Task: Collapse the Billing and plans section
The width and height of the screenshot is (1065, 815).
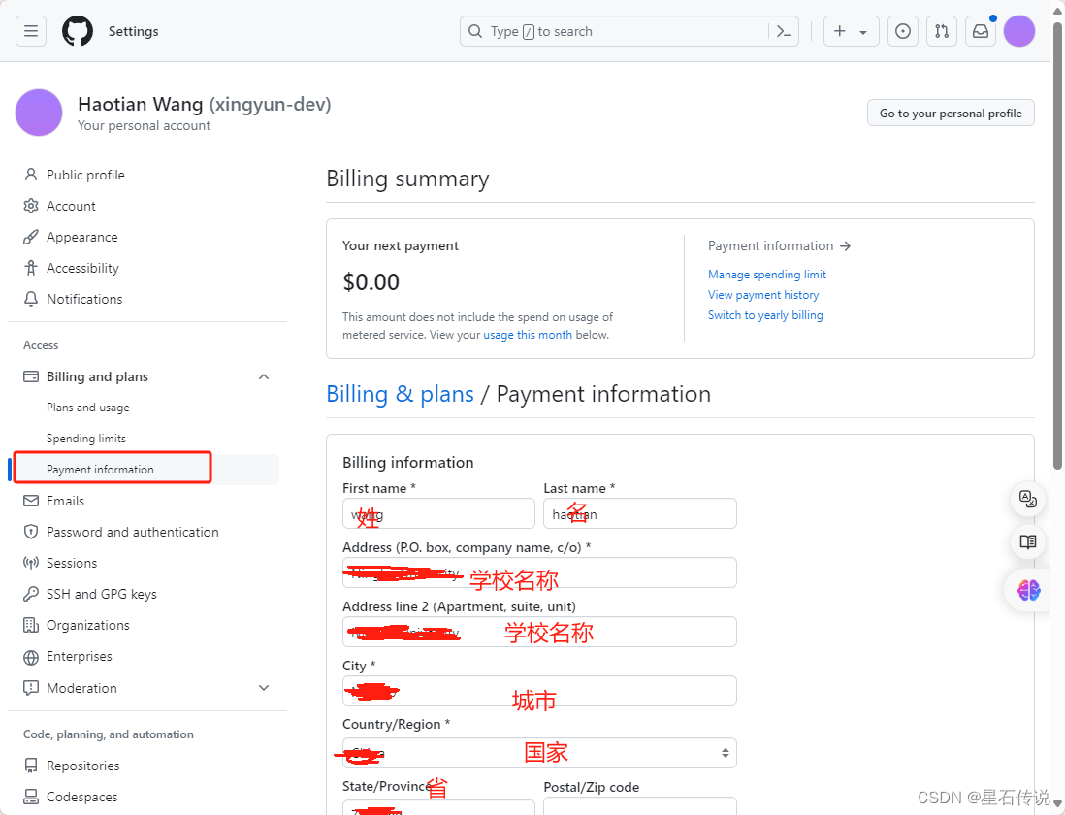Action: coord(264,376)
